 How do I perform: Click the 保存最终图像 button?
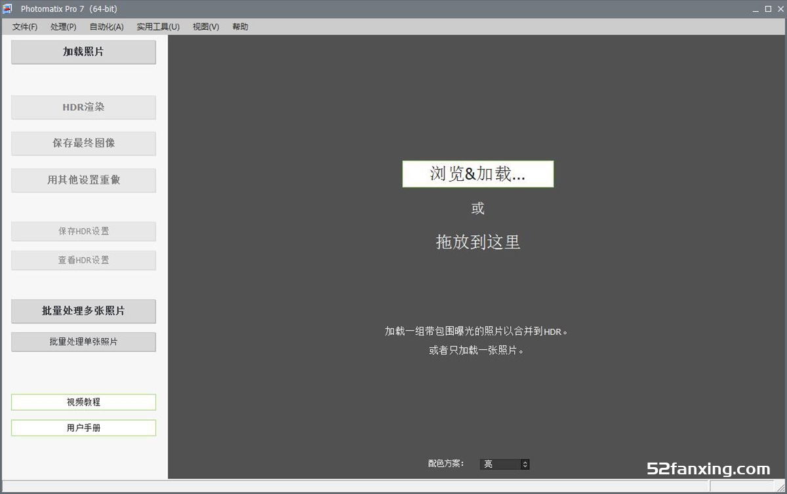click(x=83, y=143)
